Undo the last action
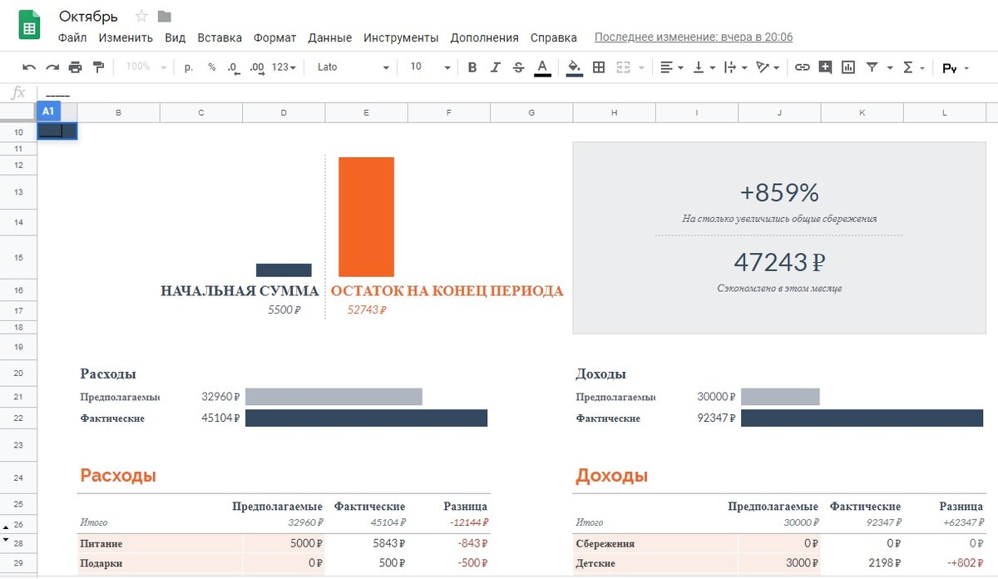The width and height of the screenshot is (998, 579). [29, 67]
